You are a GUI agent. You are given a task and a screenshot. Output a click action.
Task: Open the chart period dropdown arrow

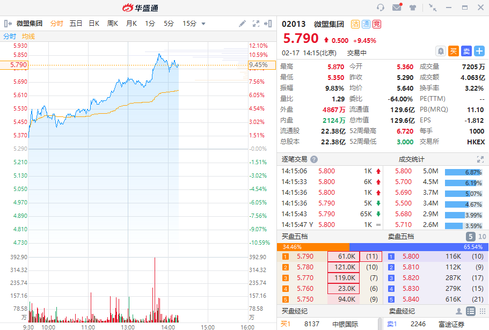(203, 24)
